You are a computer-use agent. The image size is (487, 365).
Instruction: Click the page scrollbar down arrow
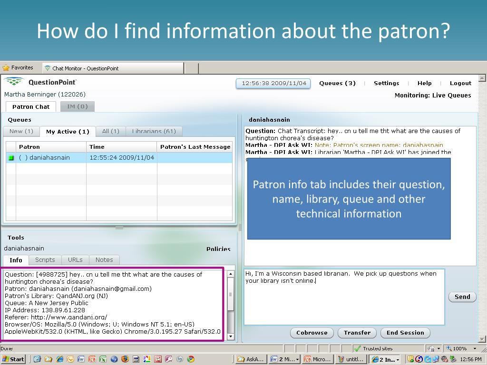[482, 339]
